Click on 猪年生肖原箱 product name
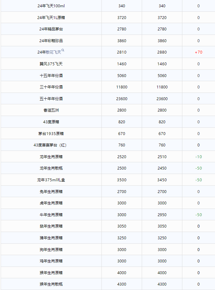 click(x=51, y=238)
